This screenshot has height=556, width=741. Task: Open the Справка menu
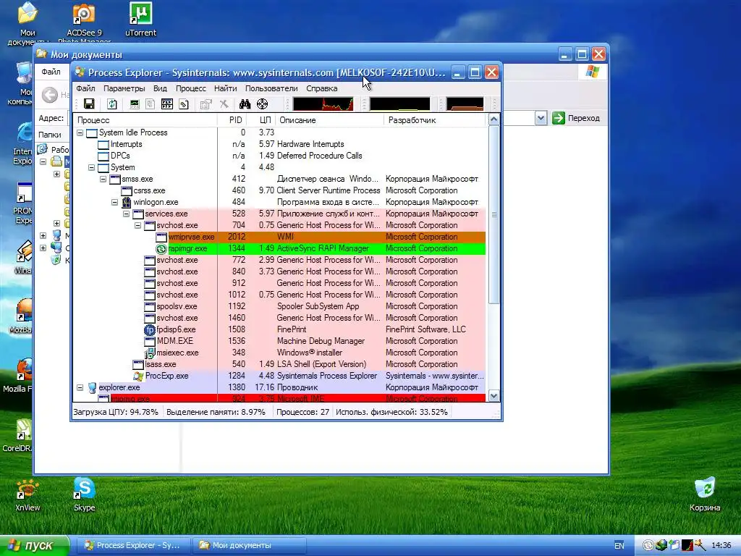coord(322,88)
